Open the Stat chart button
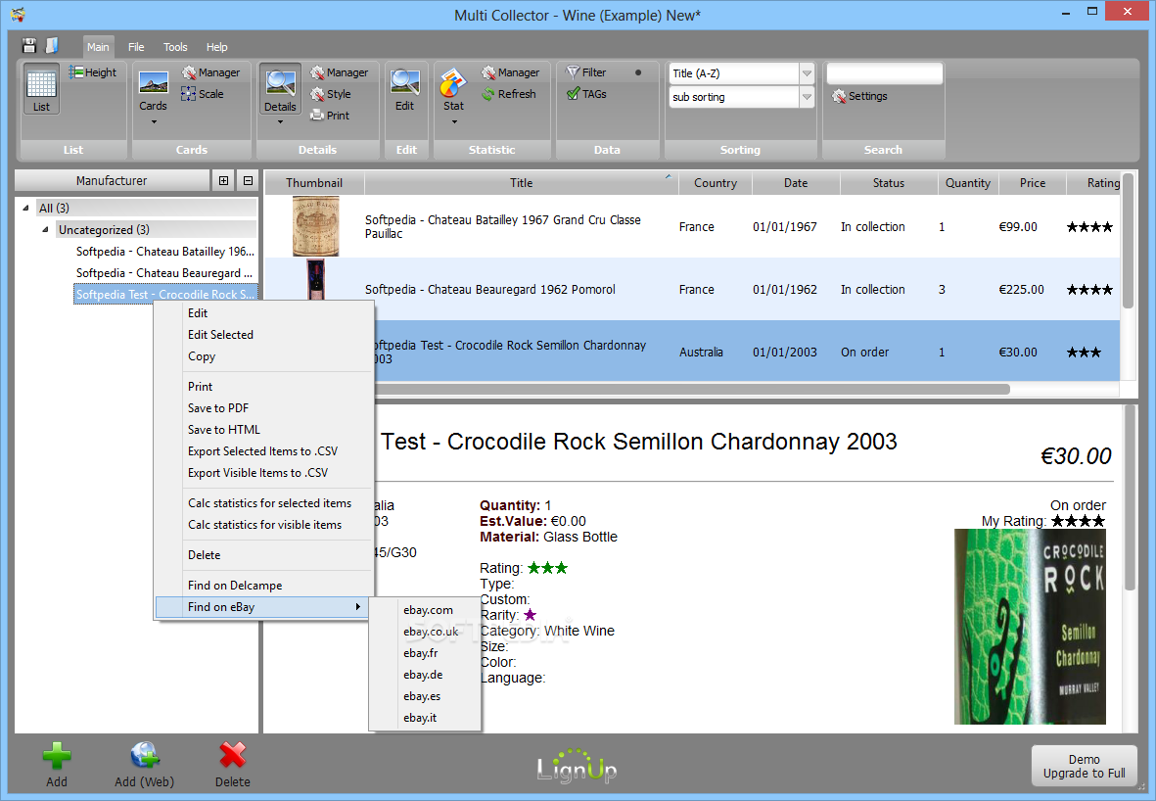The image size is (1156, 801). [x=453, y=89]
